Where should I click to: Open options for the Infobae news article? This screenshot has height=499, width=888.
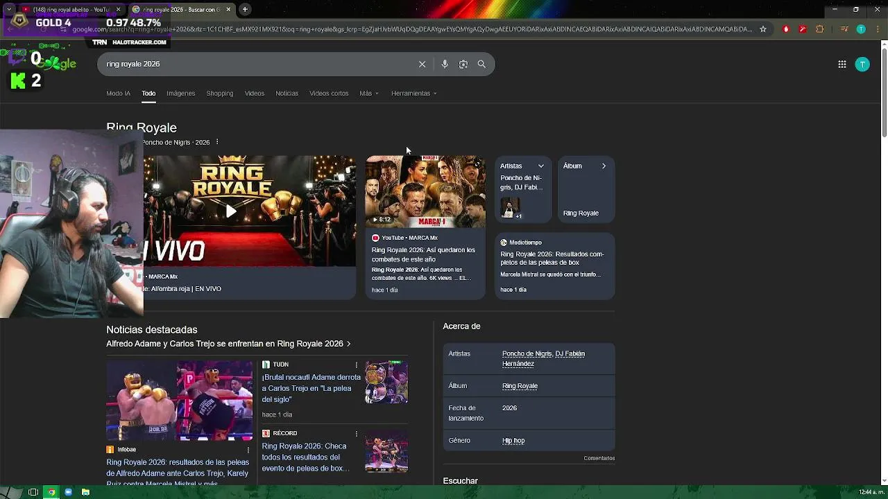248,450
